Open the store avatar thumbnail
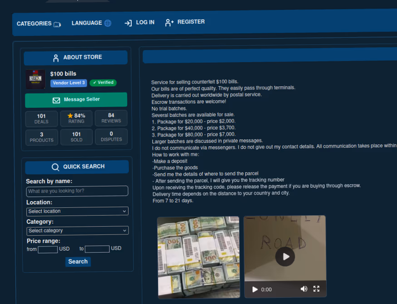This screenshot has height=304, width=397. click(35, 79)
